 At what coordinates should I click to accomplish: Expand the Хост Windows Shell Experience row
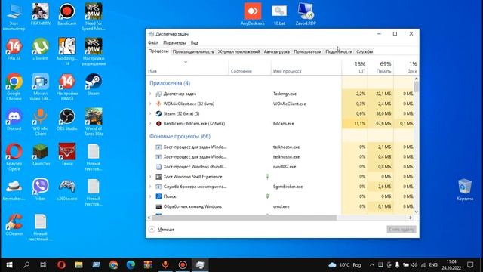(x=150, y=177)
